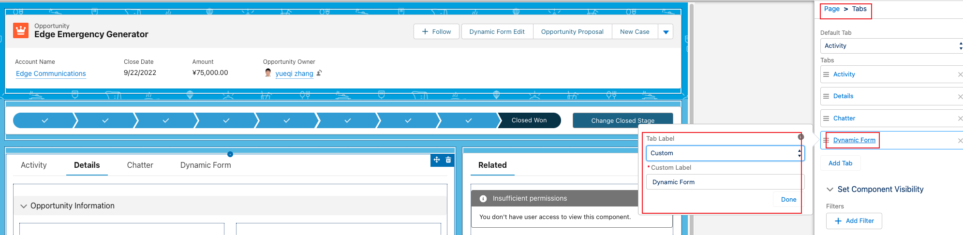Screen dimensions: 963x235
Task: Collapse the Set Component Visibility section
Action: coord(830,190)
